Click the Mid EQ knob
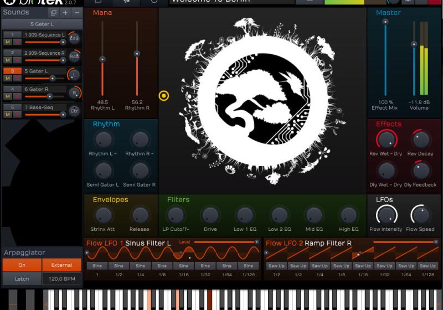 [x=314, y=215]
